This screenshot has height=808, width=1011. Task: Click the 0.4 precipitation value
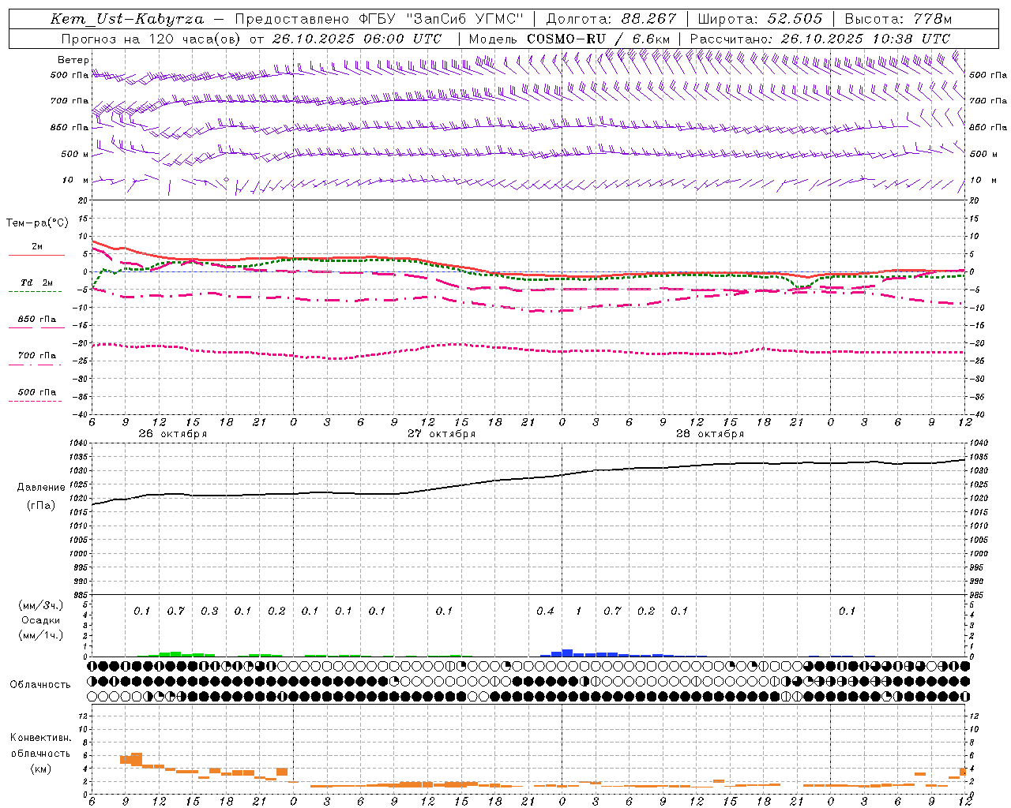coord(545,612)
